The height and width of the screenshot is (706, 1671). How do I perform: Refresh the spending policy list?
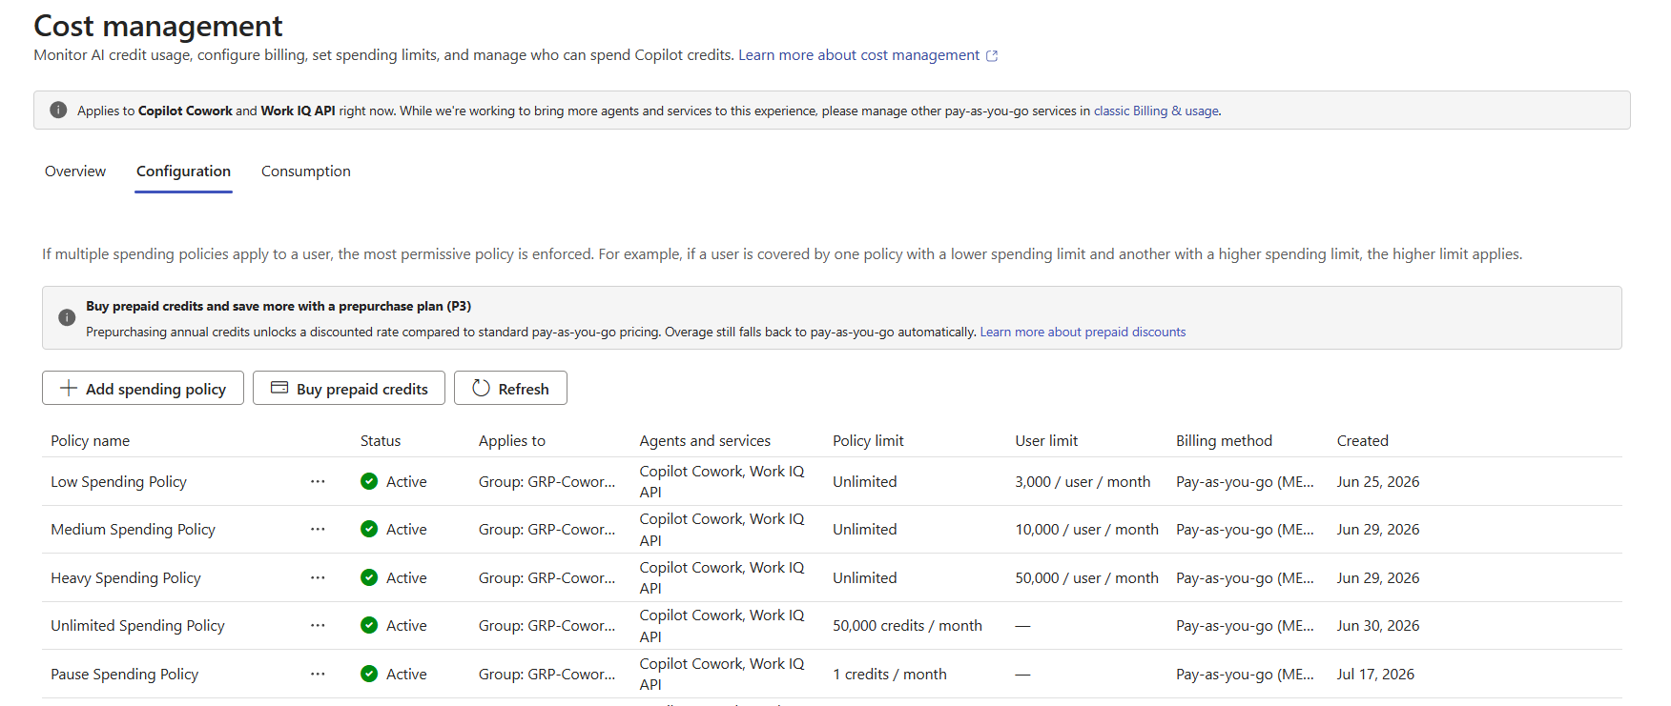tap(510, 388)
